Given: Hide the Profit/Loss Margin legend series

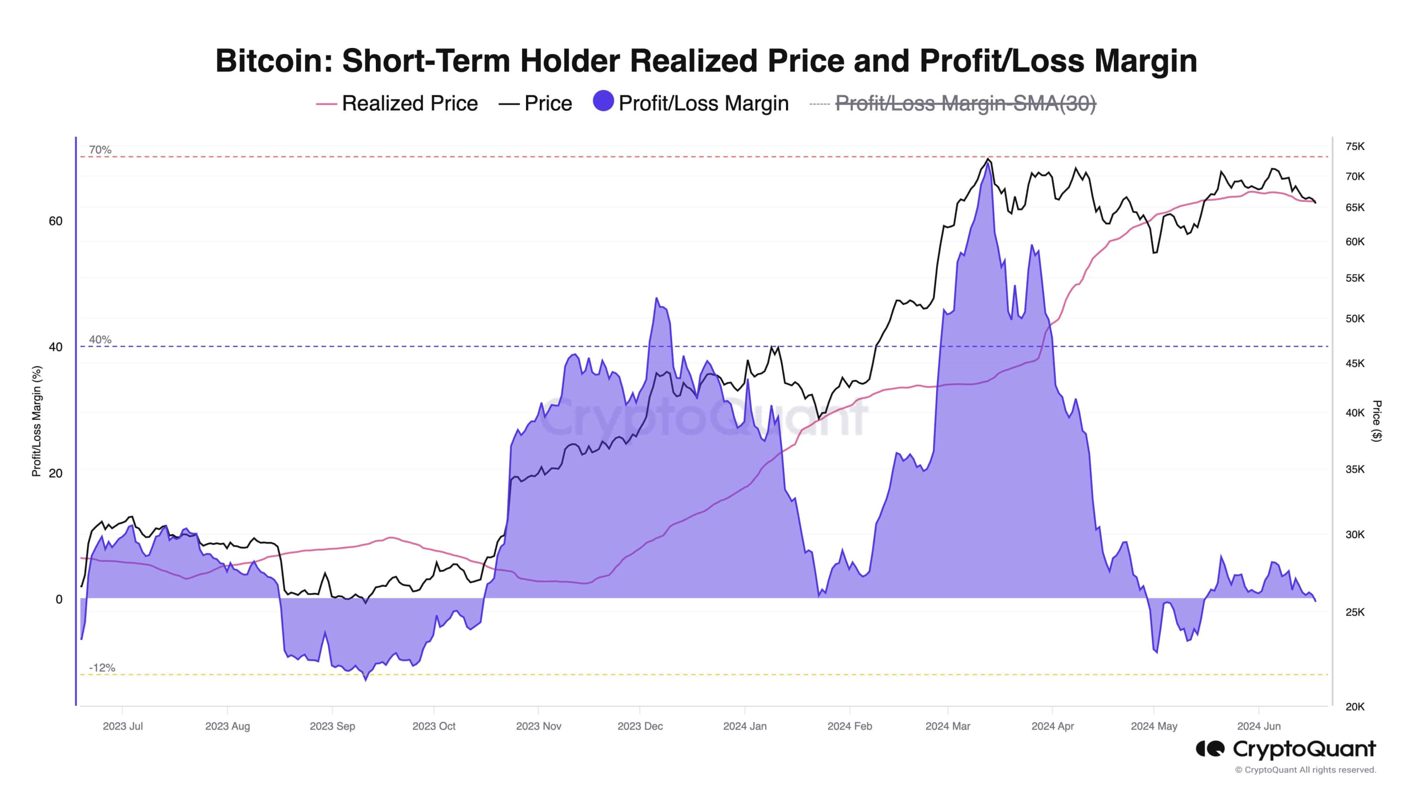Looking at the screenshot, I should [x=703, y=103].
